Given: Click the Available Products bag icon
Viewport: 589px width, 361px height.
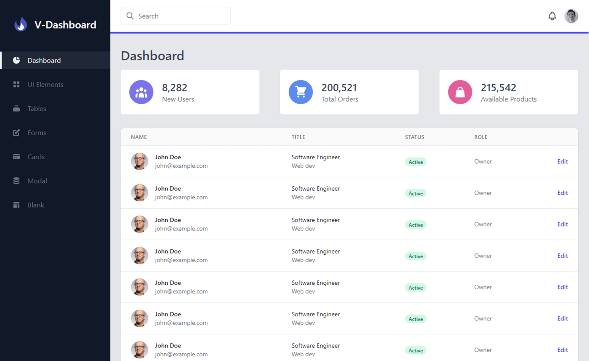Looking at the screenshot, I should click(x=460, y=92).
